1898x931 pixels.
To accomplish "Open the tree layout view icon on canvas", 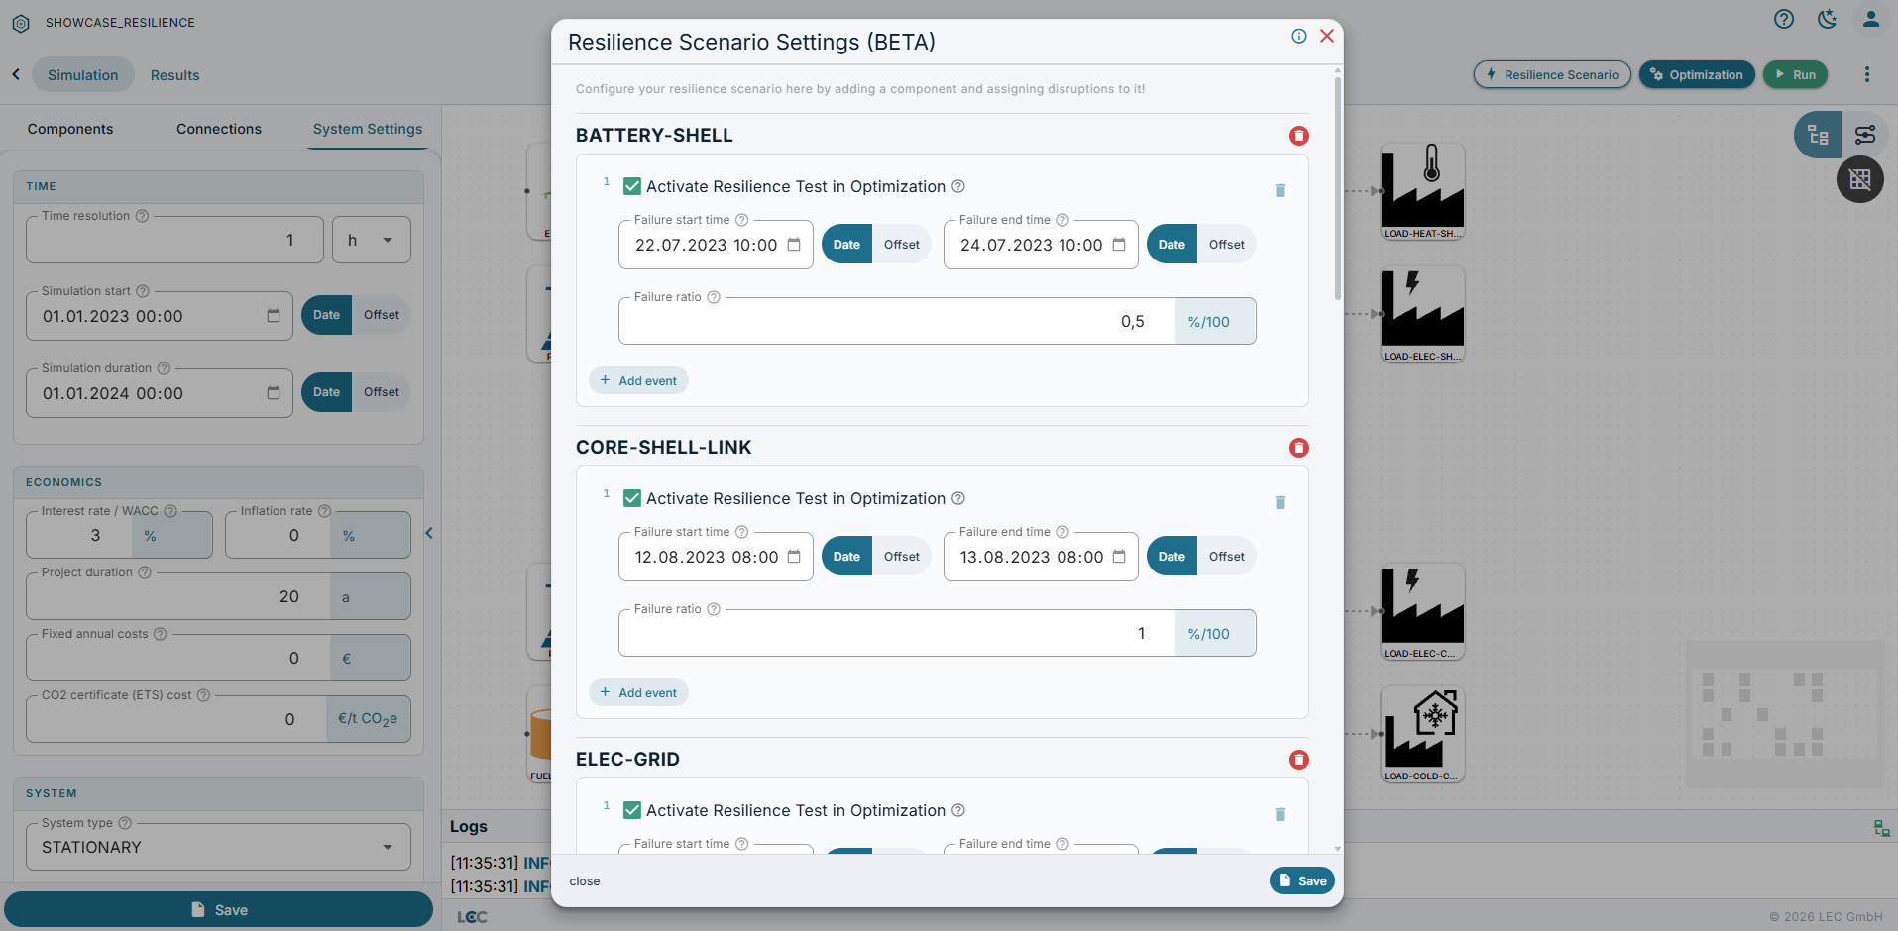I will click(x=1818, y=135).
